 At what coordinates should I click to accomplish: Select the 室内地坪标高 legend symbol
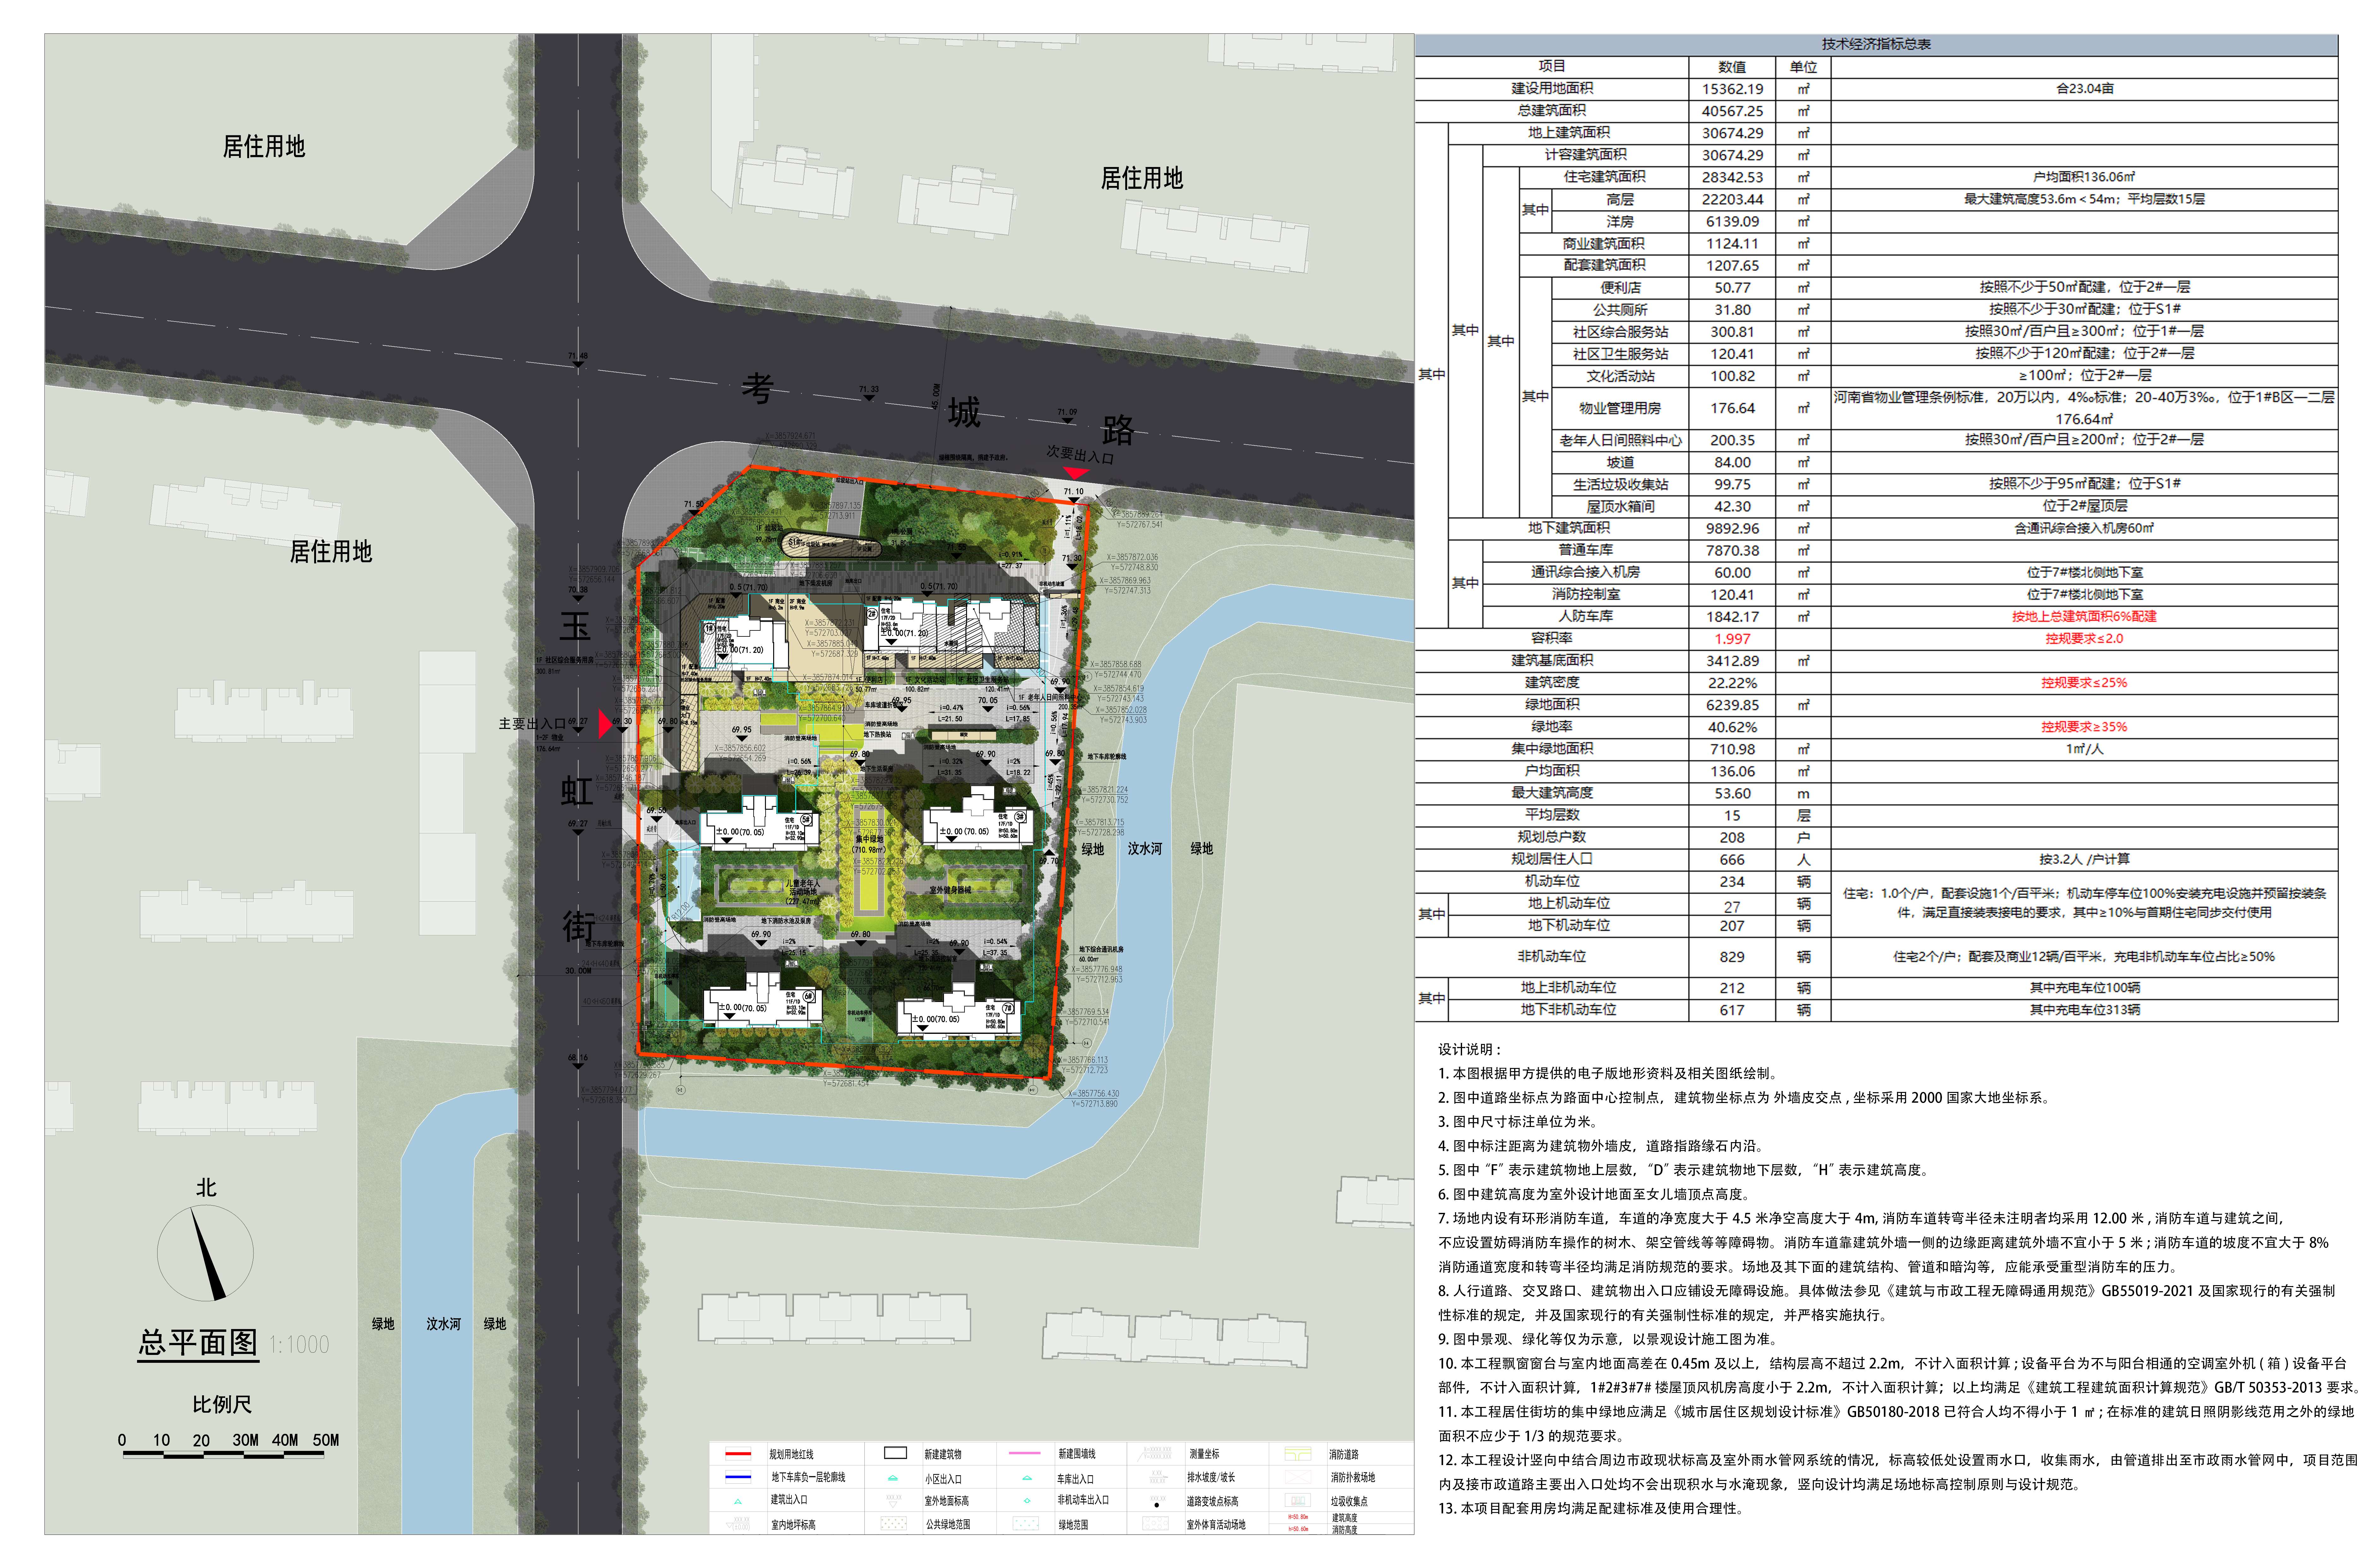pos(738,1524)
